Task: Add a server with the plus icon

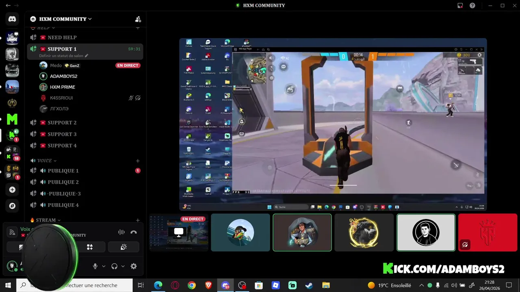Action: click(12, 189)
